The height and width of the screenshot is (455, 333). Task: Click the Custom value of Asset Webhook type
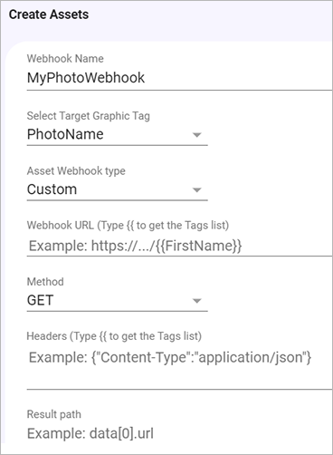[52, 189]
